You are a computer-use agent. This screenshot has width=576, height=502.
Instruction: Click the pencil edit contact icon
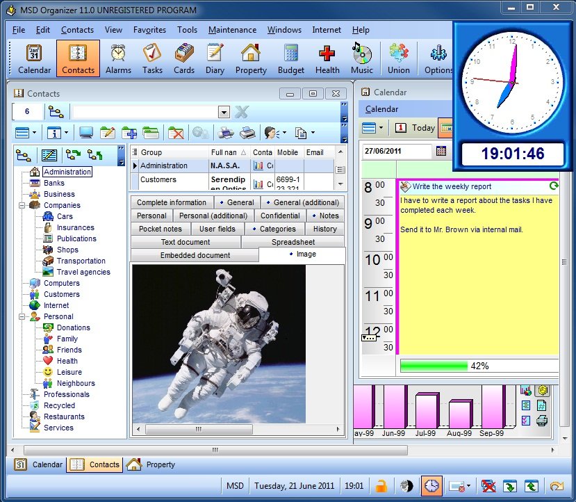coord(107,133)
